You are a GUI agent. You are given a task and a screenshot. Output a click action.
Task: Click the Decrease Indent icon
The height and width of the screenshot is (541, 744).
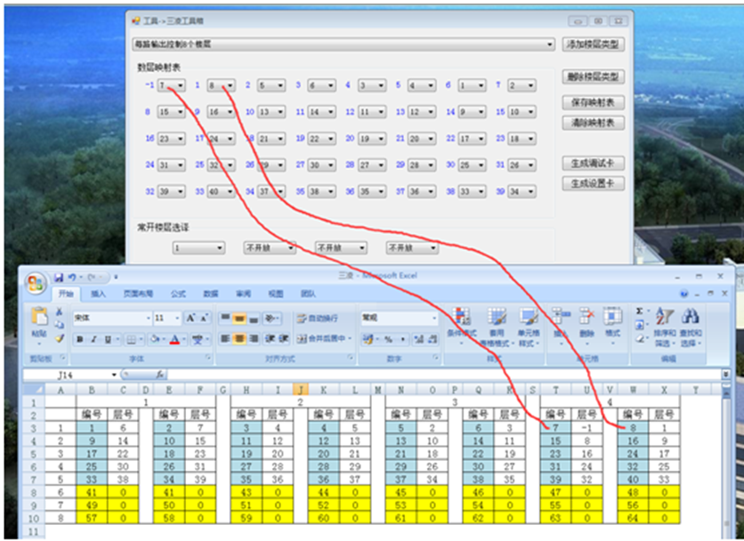[270, 338]
